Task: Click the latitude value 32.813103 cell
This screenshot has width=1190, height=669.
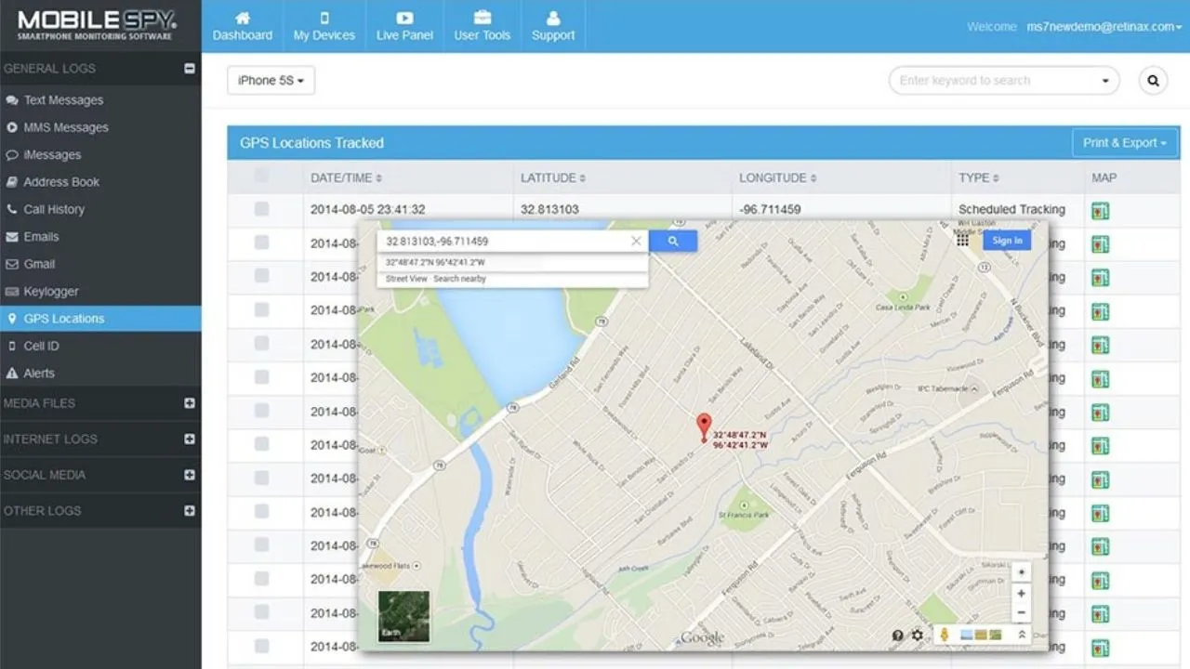Action: (x=549, y=210)
